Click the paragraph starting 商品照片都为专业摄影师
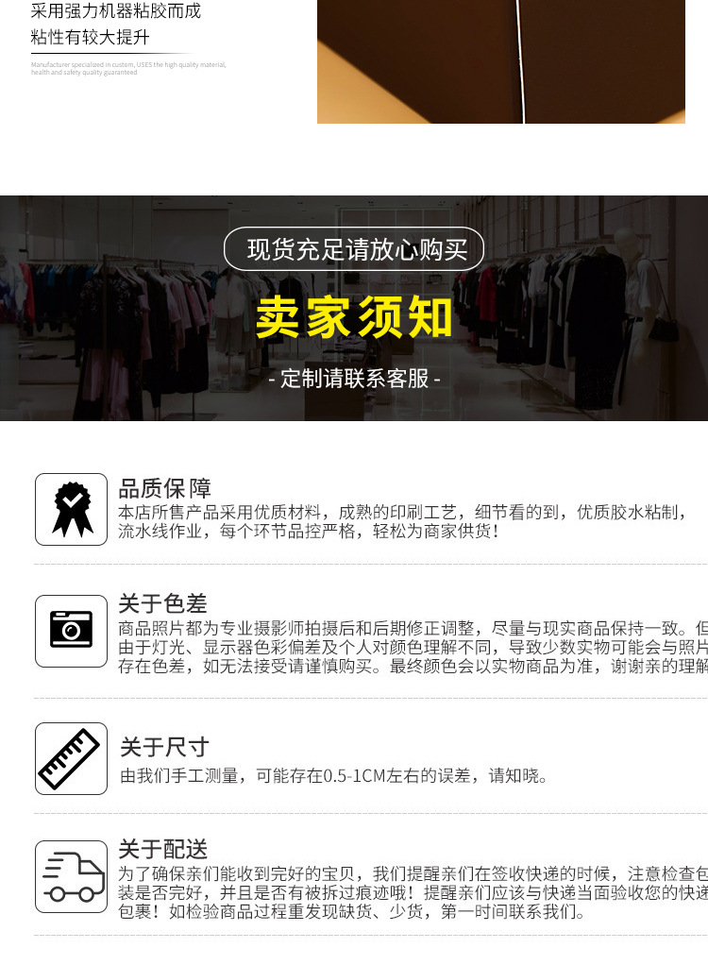Image resolution: width=708 pixels, height=965 pixels. tap(413, 647)
